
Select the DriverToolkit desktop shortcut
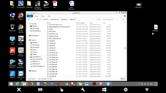coord(21,4)
